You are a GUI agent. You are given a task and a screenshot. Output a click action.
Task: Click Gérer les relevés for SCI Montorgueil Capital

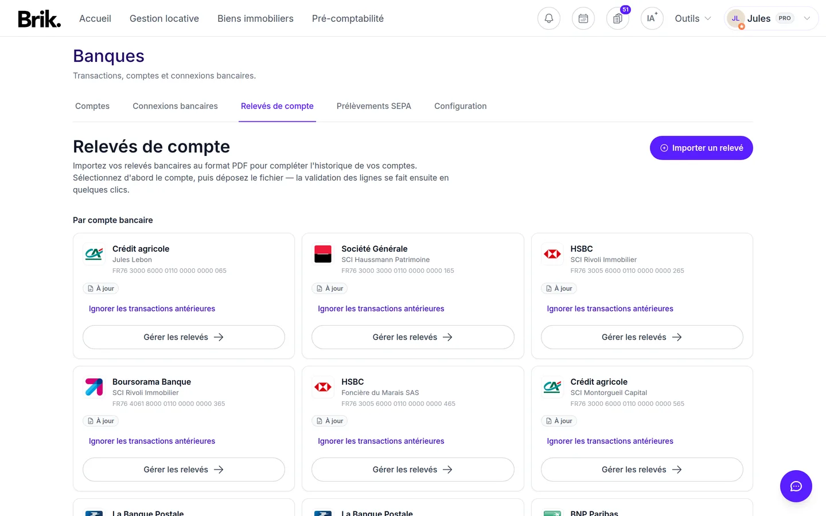642,470
